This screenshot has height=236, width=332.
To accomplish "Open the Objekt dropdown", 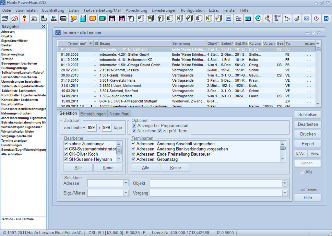I will [285, 183].
